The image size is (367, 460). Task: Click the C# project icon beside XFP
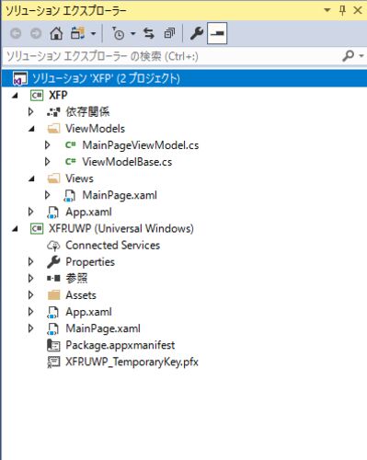click(x=37, y=96)
